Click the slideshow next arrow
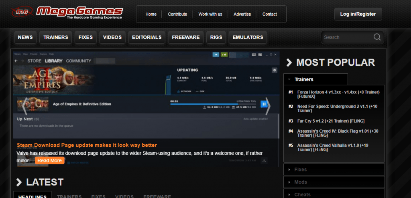 [x=268, y=106]
